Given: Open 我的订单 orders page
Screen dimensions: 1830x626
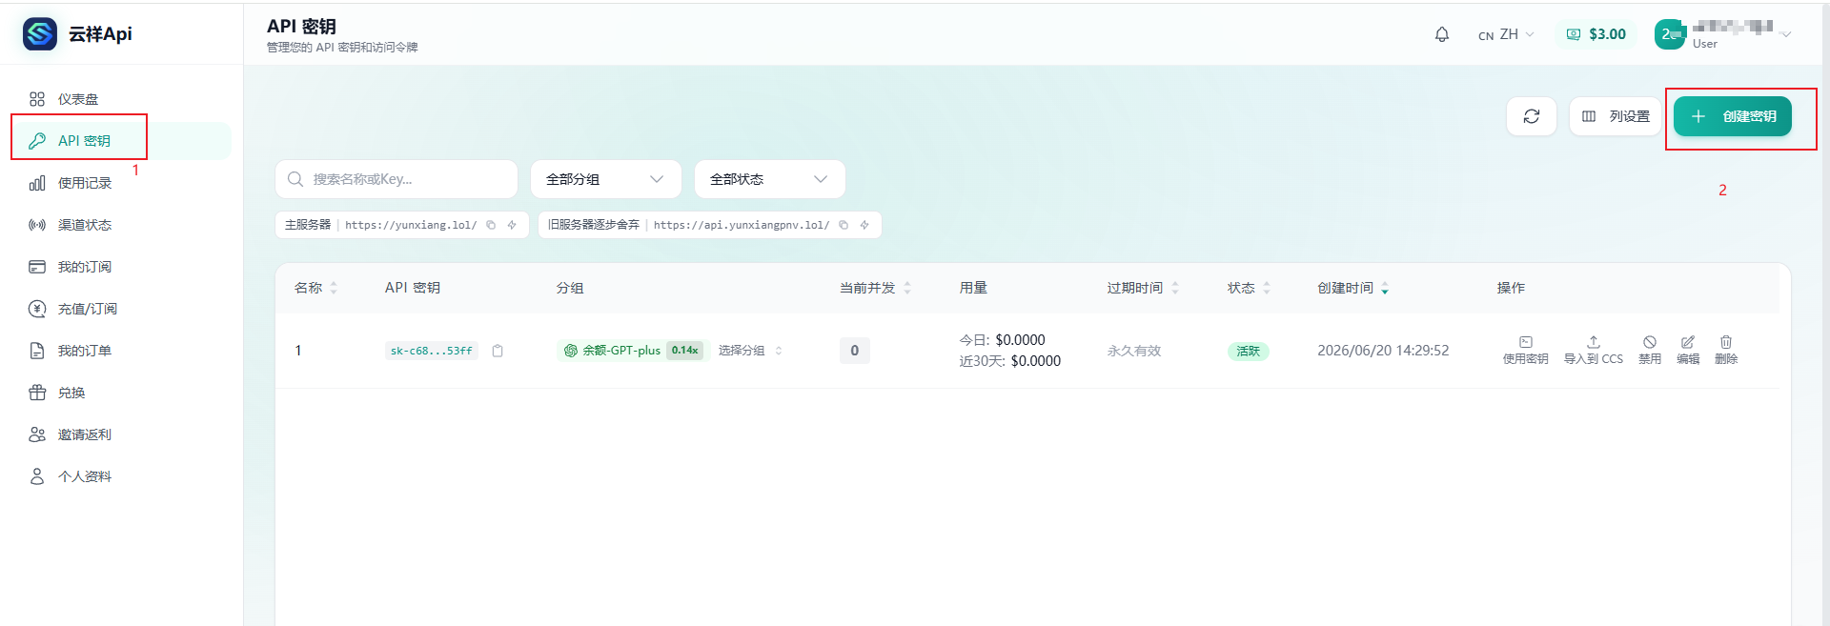Looking at the screenshot, I should [x=122, y=351].
